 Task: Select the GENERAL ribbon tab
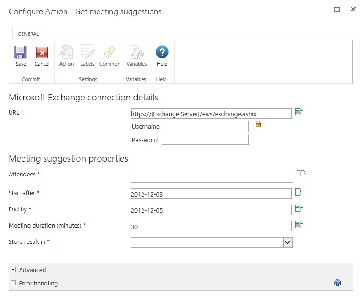tap(28, 34)
